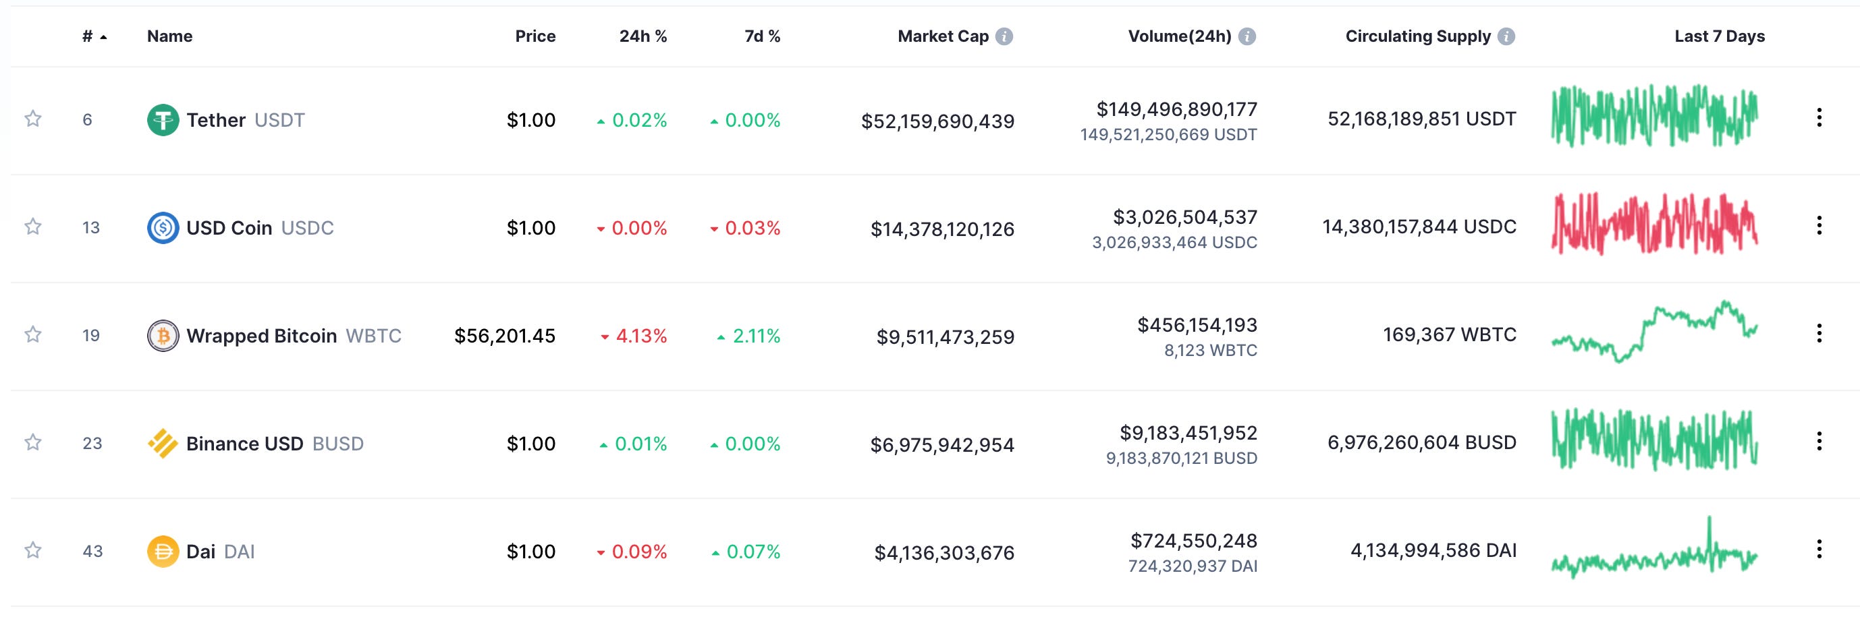
Task: Star Wrapped Bitcoin for watchlist
Action: tap(32, 334)
